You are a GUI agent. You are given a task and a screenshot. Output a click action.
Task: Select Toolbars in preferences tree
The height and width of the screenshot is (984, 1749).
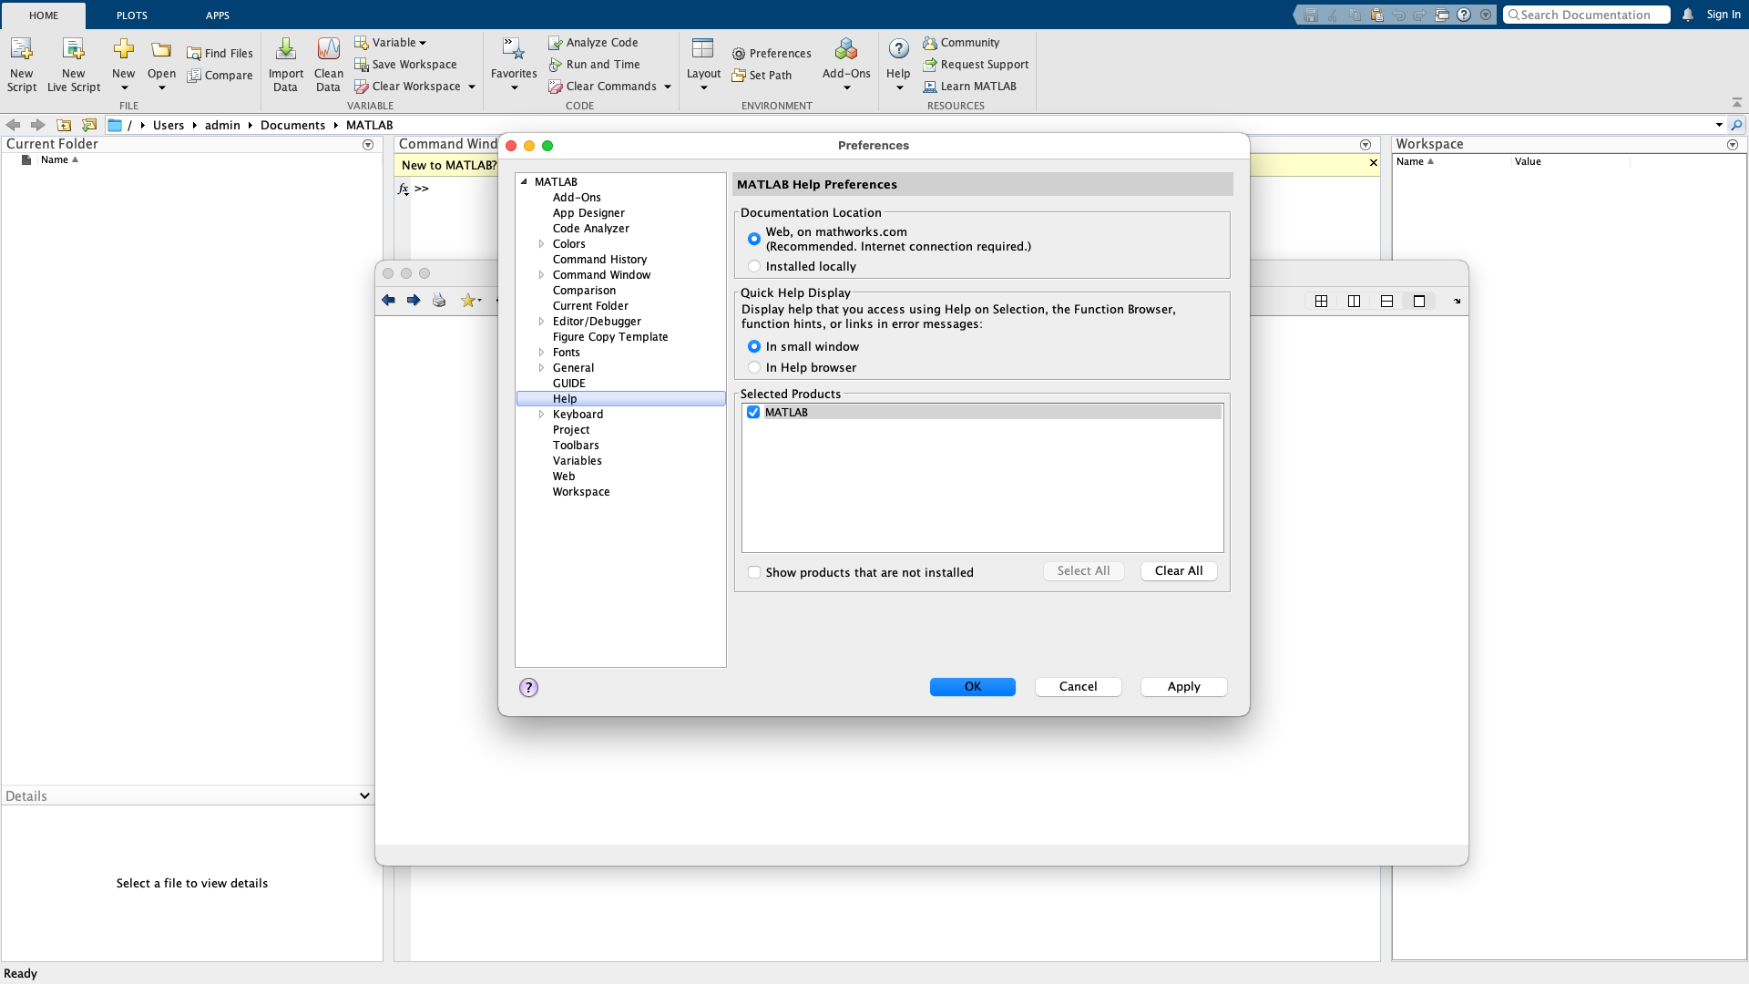576,446
